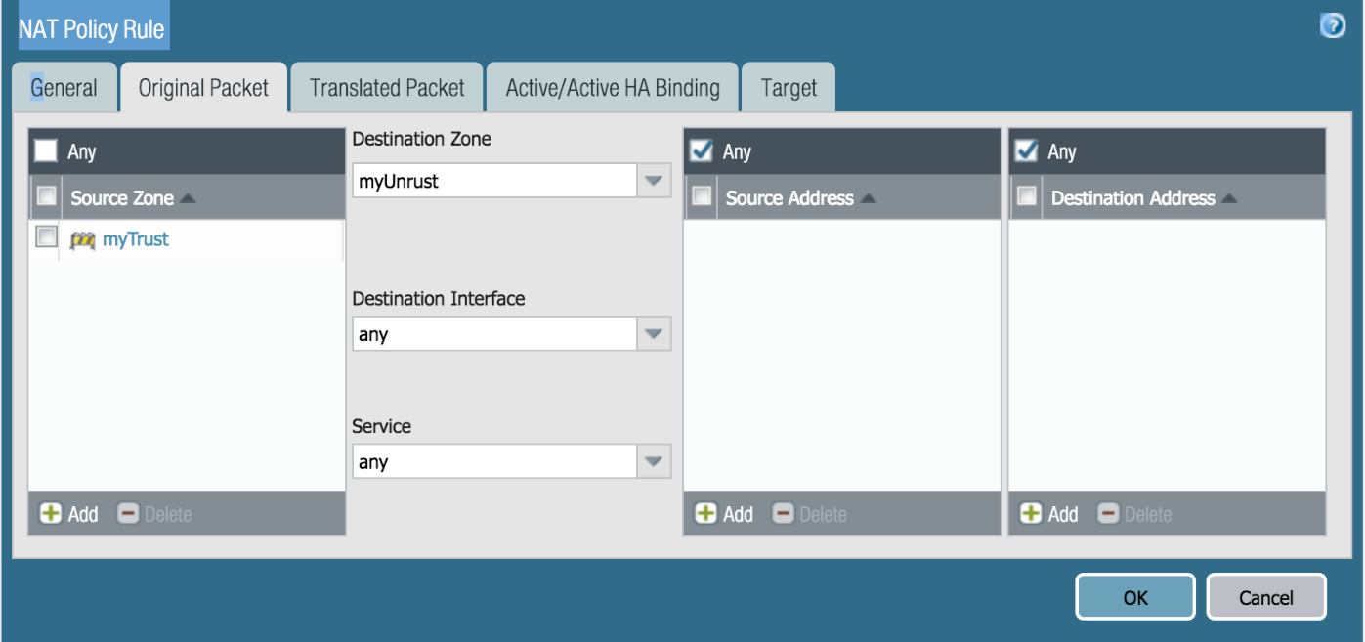Click the Destination Address sort arrow

click(1229, 198)
